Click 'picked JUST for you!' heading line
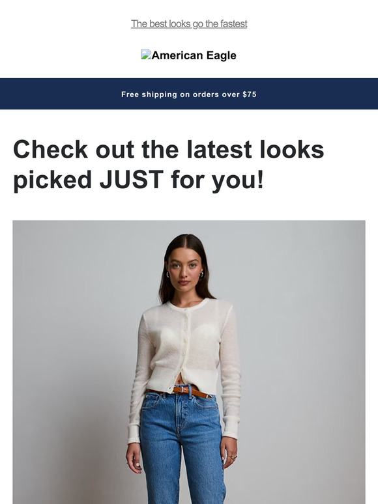The width and height of the screenshot is (378, 504). [138, 179]
